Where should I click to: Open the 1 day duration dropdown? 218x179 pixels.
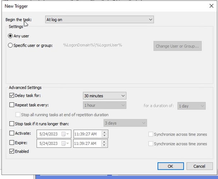coord(191,106)
